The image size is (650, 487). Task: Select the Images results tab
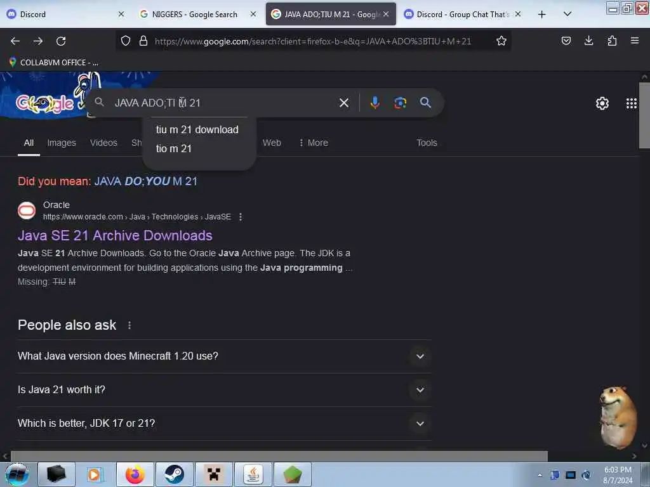62,143
